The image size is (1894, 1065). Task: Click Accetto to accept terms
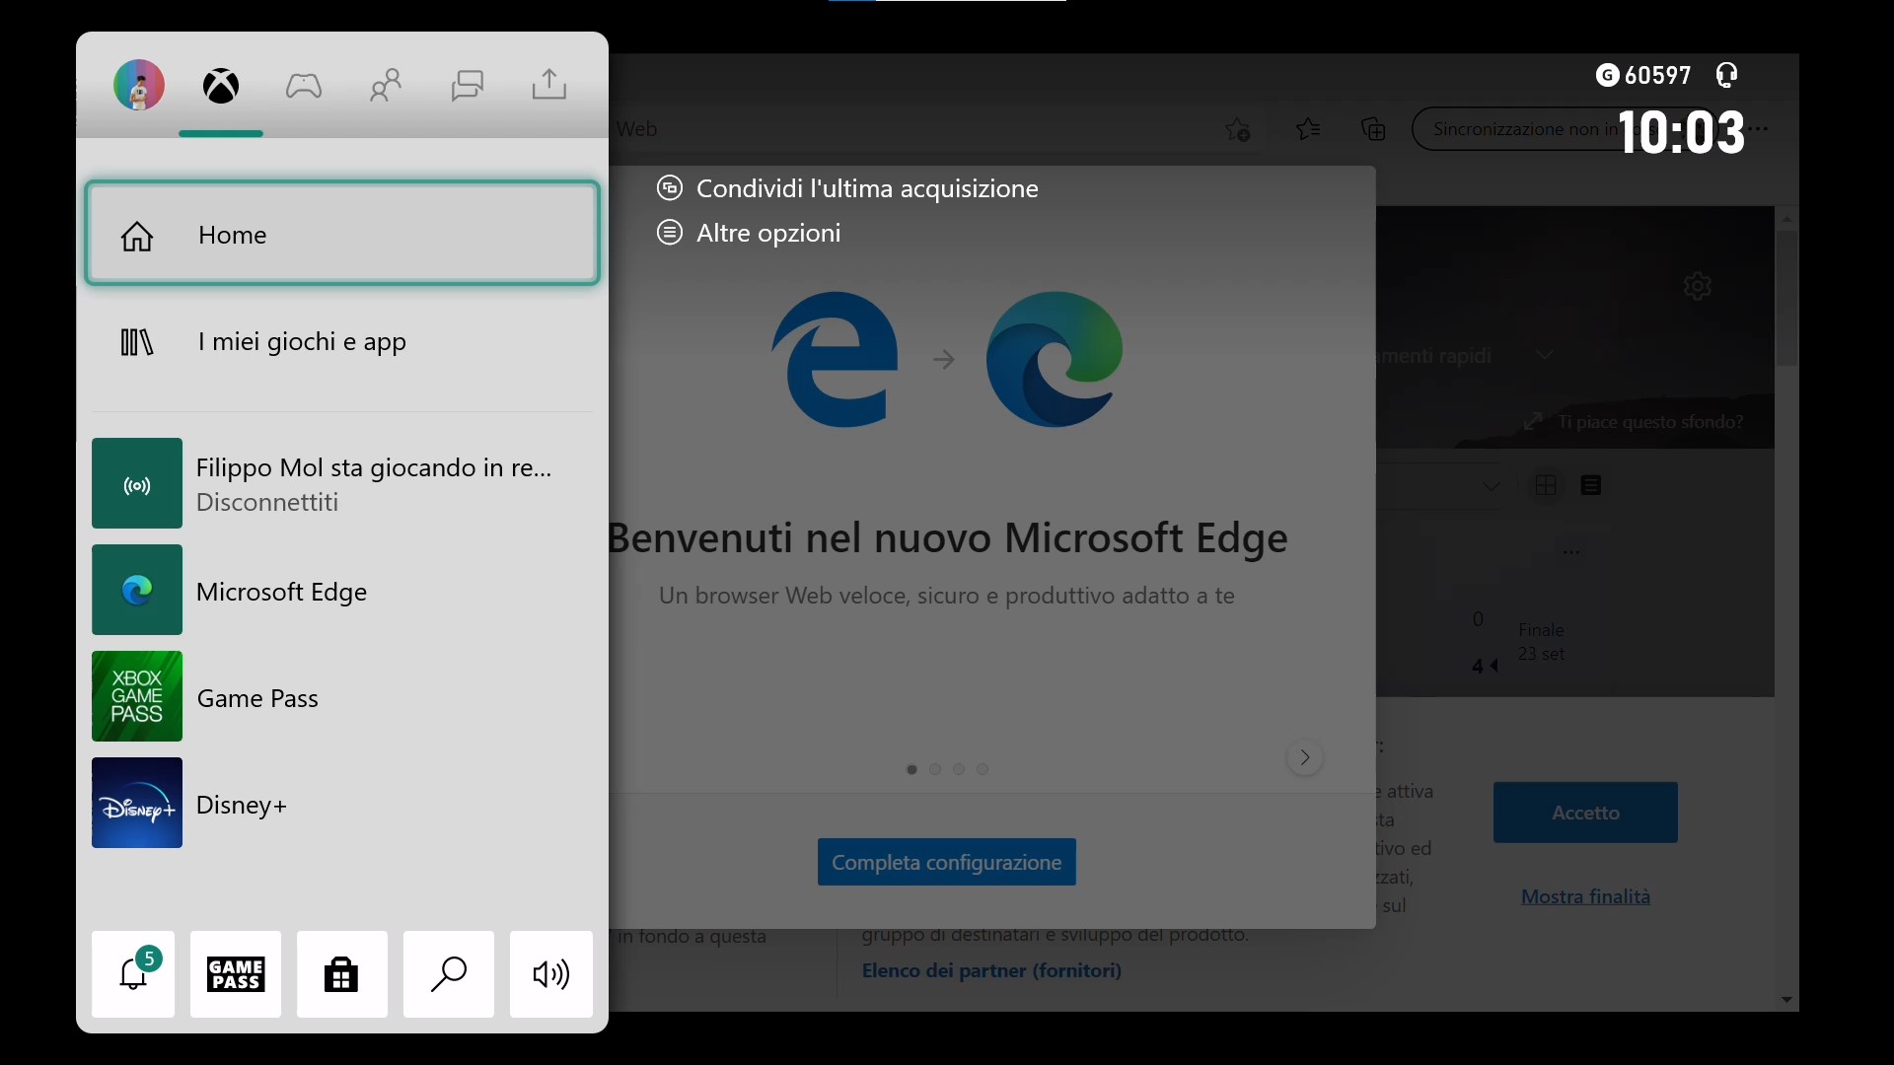point(1585,812)
